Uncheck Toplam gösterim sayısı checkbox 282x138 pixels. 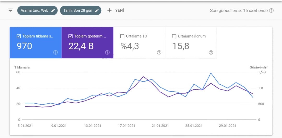pyautogui.click(x=70, y=36)
